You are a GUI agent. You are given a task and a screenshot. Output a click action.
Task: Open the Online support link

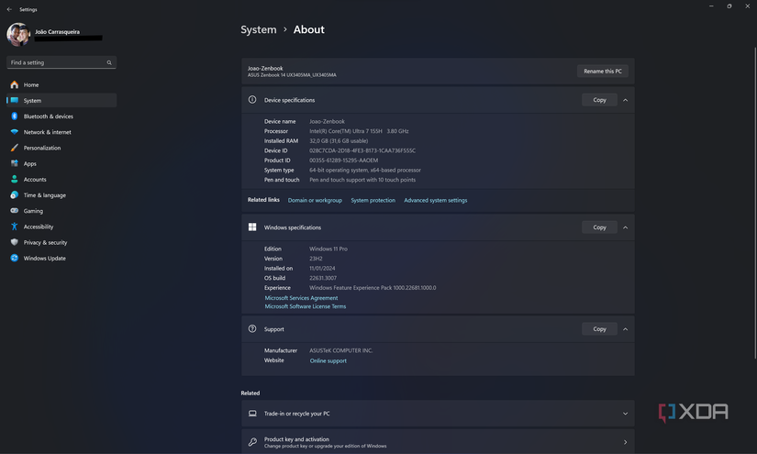coord(328,360)
